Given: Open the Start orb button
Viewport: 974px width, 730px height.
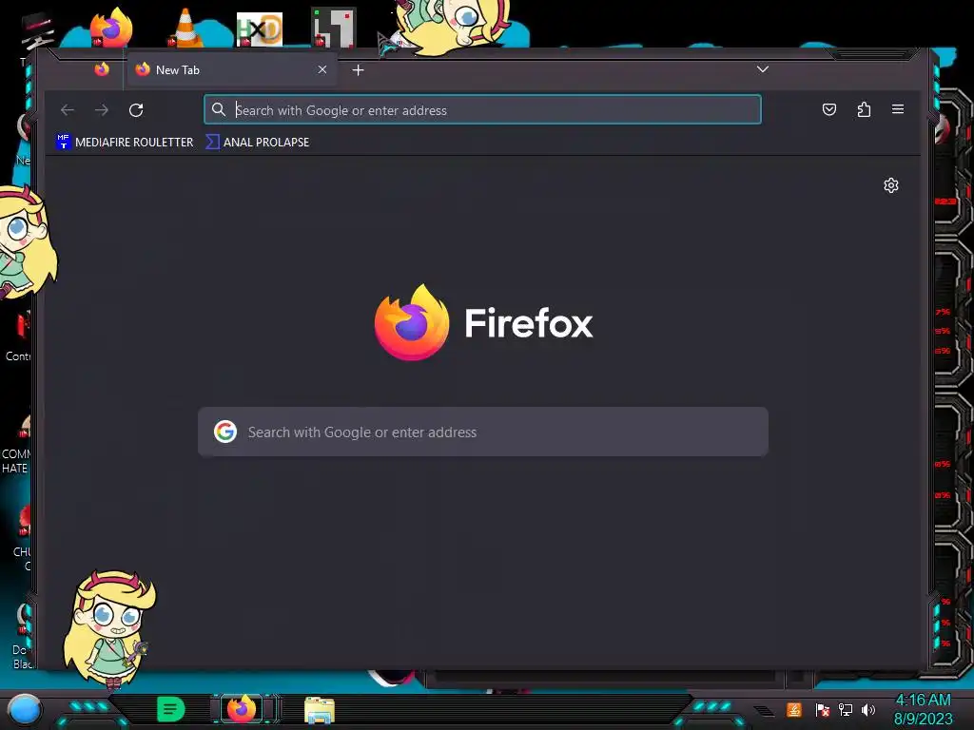Looking at the screenshot, I should tap(25, 709).
